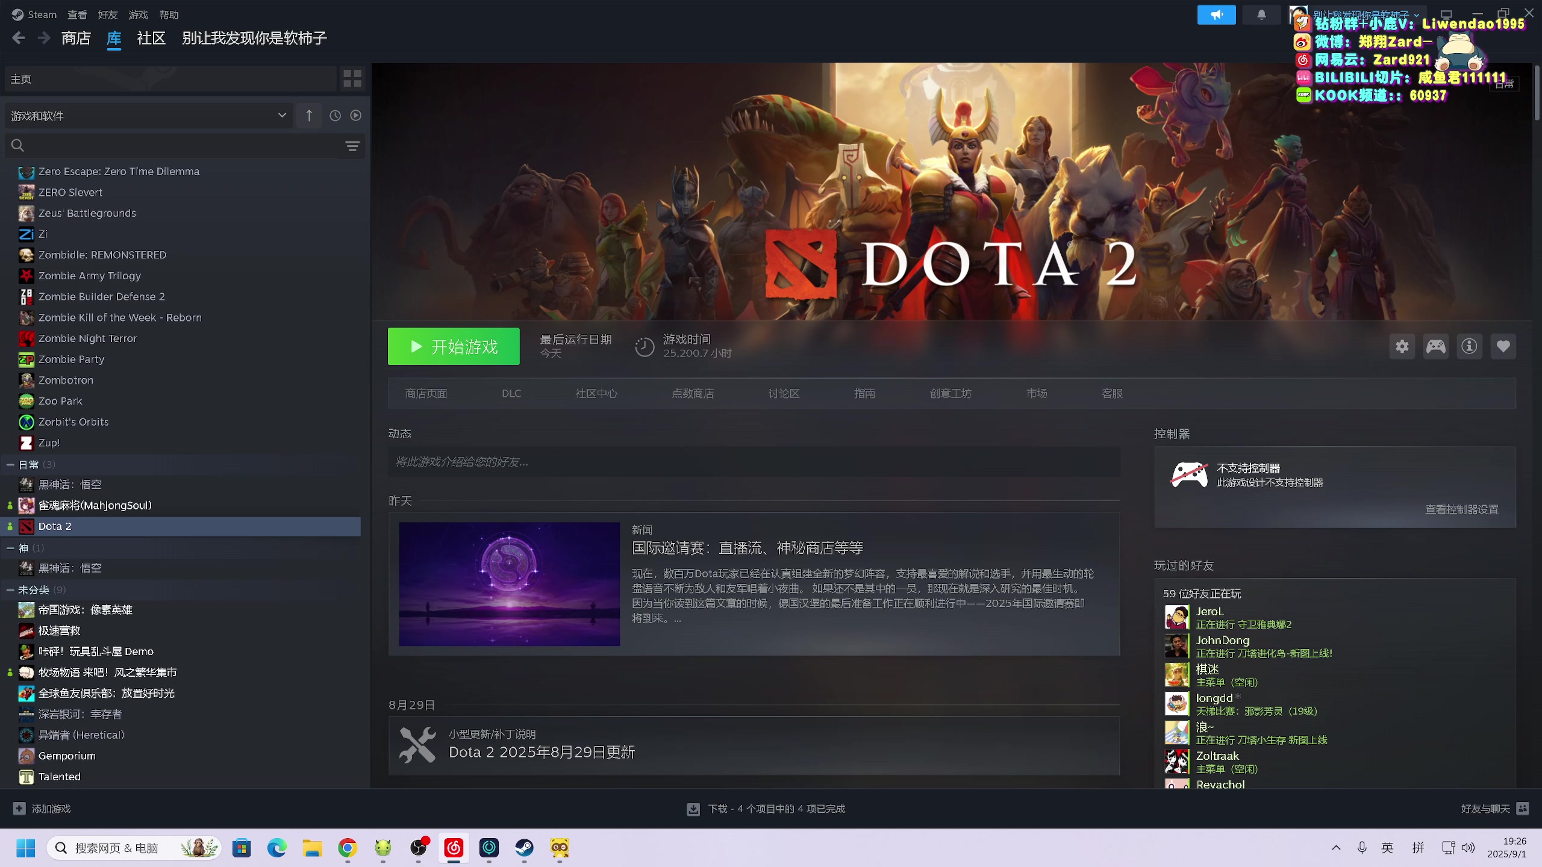The width and height of the screenshot is (1542, 867).
Task: Open the 市场 link
Action: [x=1037, y=393]
